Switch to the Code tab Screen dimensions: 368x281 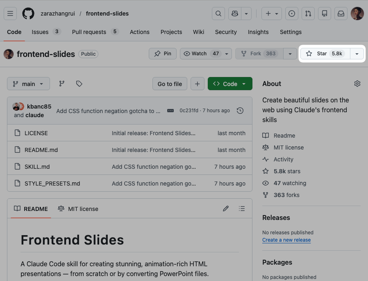(x=14, y=32)
